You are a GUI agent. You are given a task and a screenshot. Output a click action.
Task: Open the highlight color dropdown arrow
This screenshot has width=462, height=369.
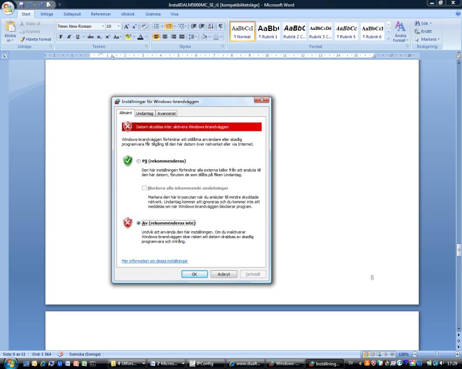pos(134,37)
